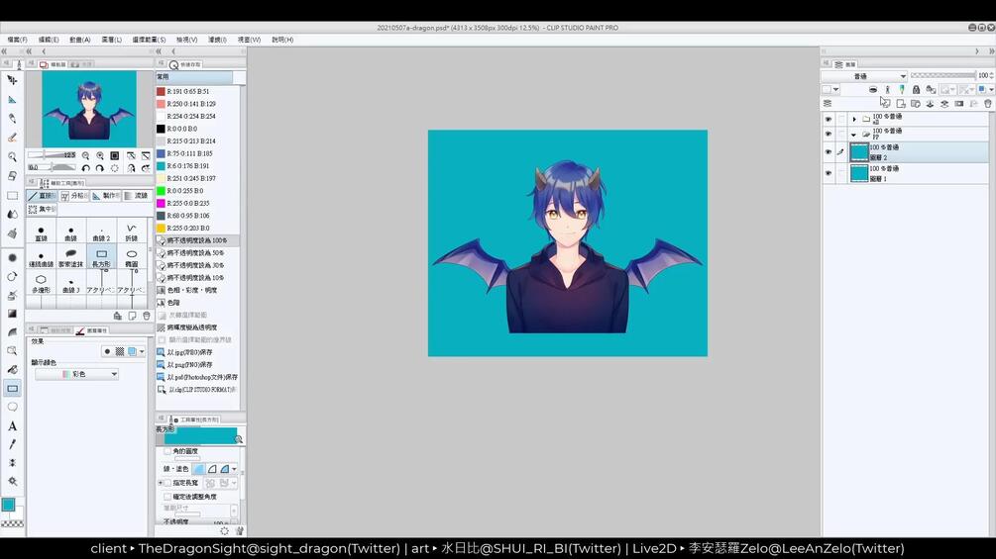Select 橢圓 ellipse sub tool

pos(132,258)
